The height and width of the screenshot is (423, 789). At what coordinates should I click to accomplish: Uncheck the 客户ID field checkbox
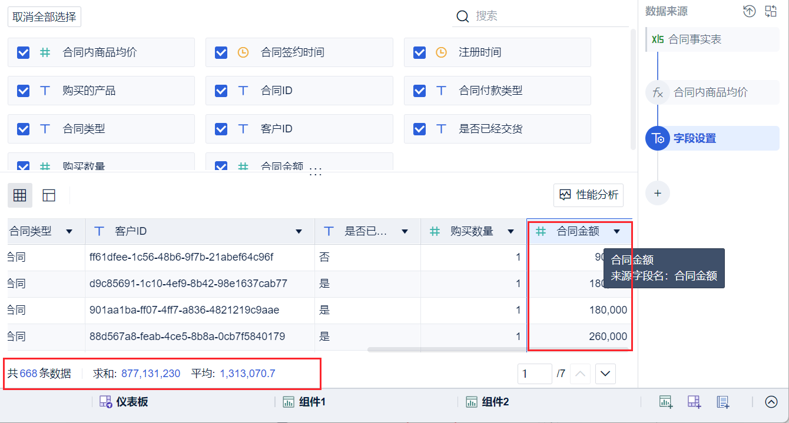(221, 129)
